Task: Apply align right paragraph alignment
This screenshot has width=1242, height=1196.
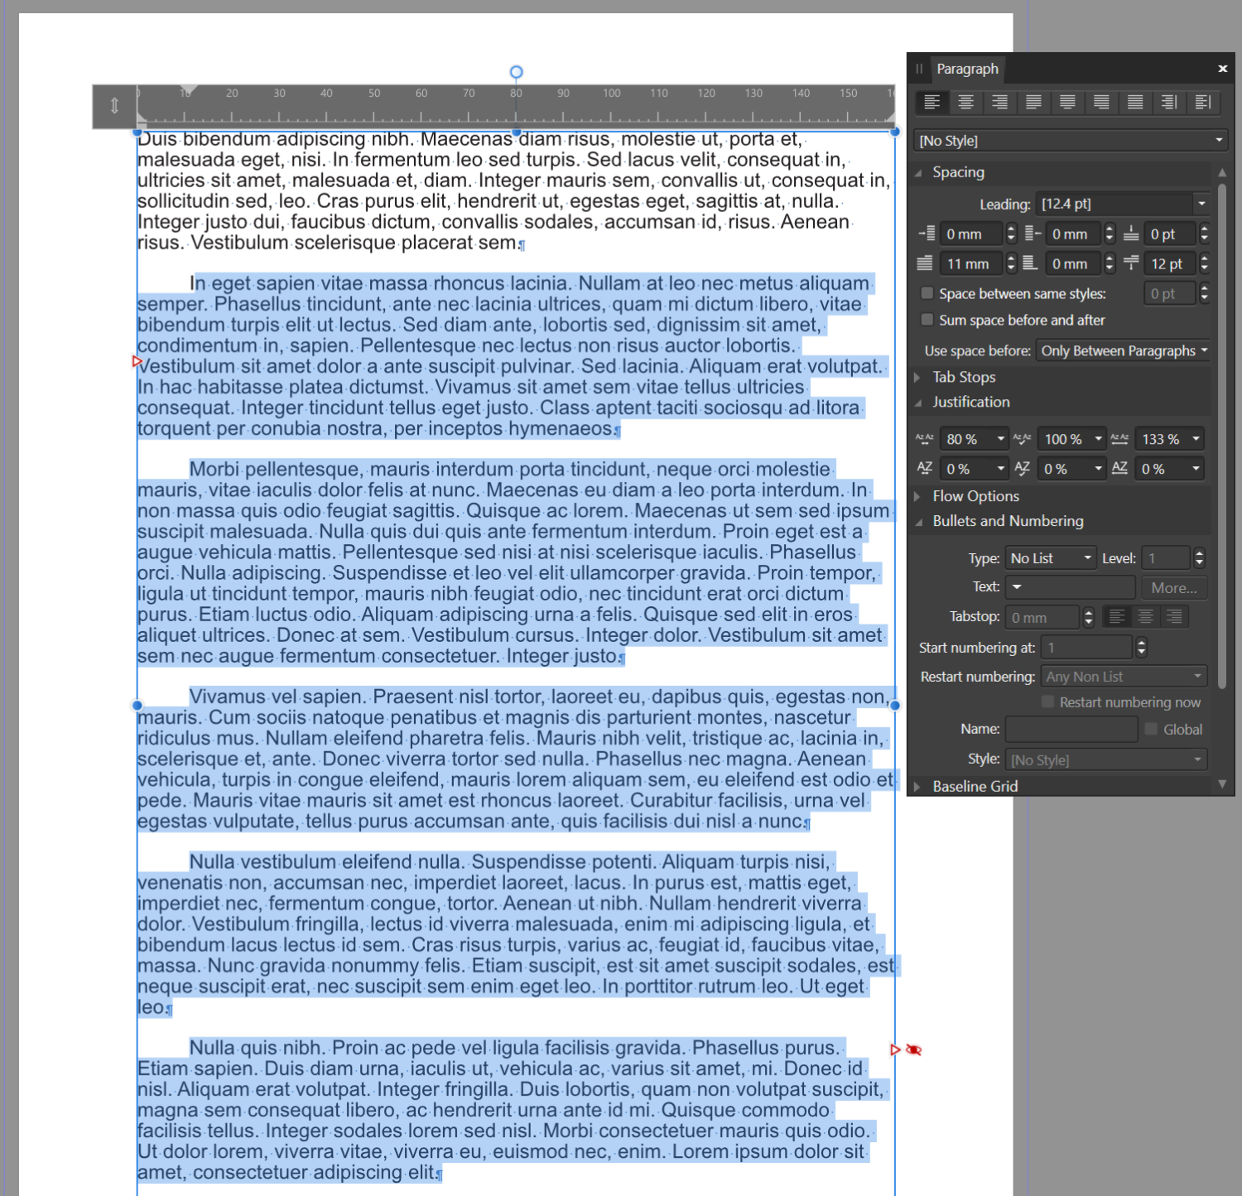Action: pos(1000,102)
